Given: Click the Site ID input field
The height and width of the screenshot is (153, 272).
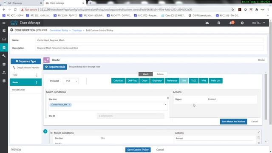Looking at the screenshot, I should (130, 116).
